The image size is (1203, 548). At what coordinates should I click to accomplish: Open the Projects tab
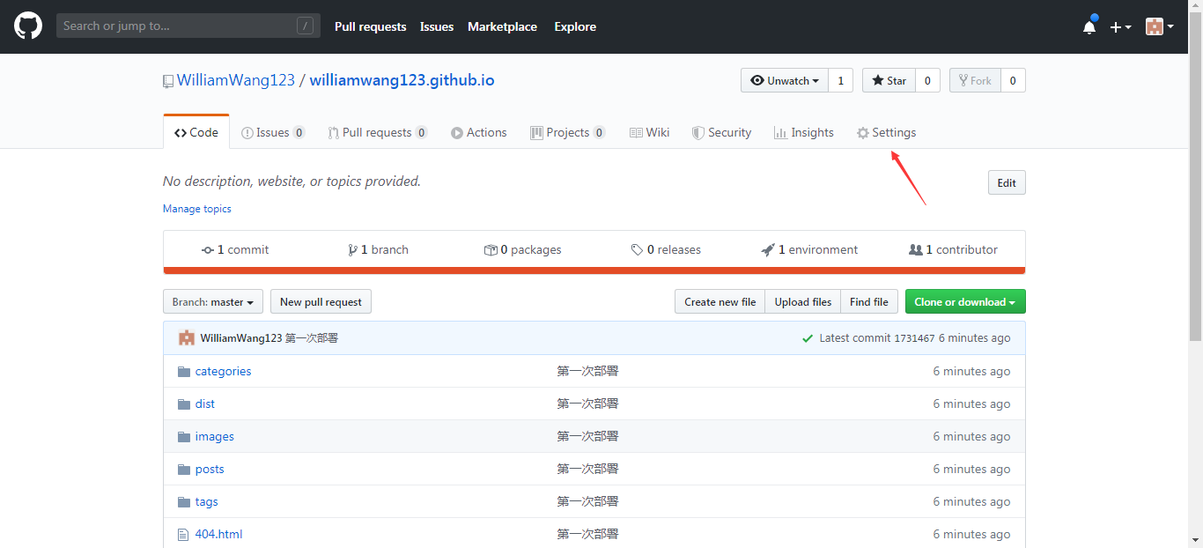(x=567, y=132)
